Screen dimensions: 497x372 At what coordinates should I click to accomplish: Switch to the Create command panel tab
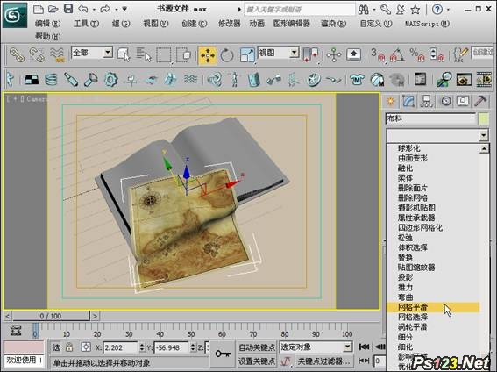[391, 102]
